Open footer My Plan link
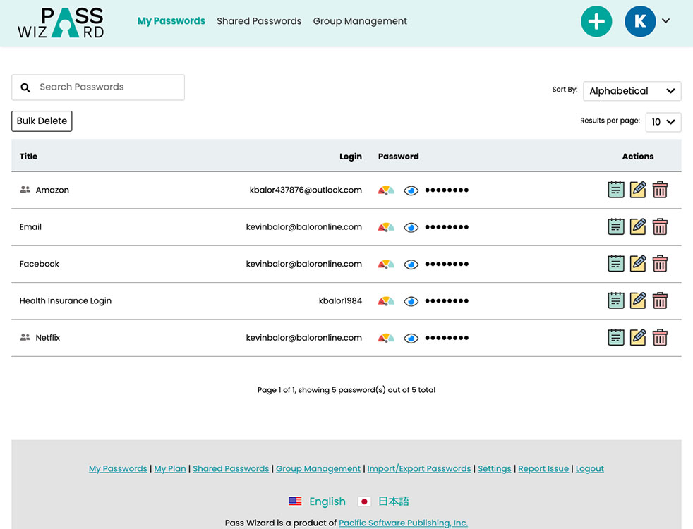 coord(170,468)
